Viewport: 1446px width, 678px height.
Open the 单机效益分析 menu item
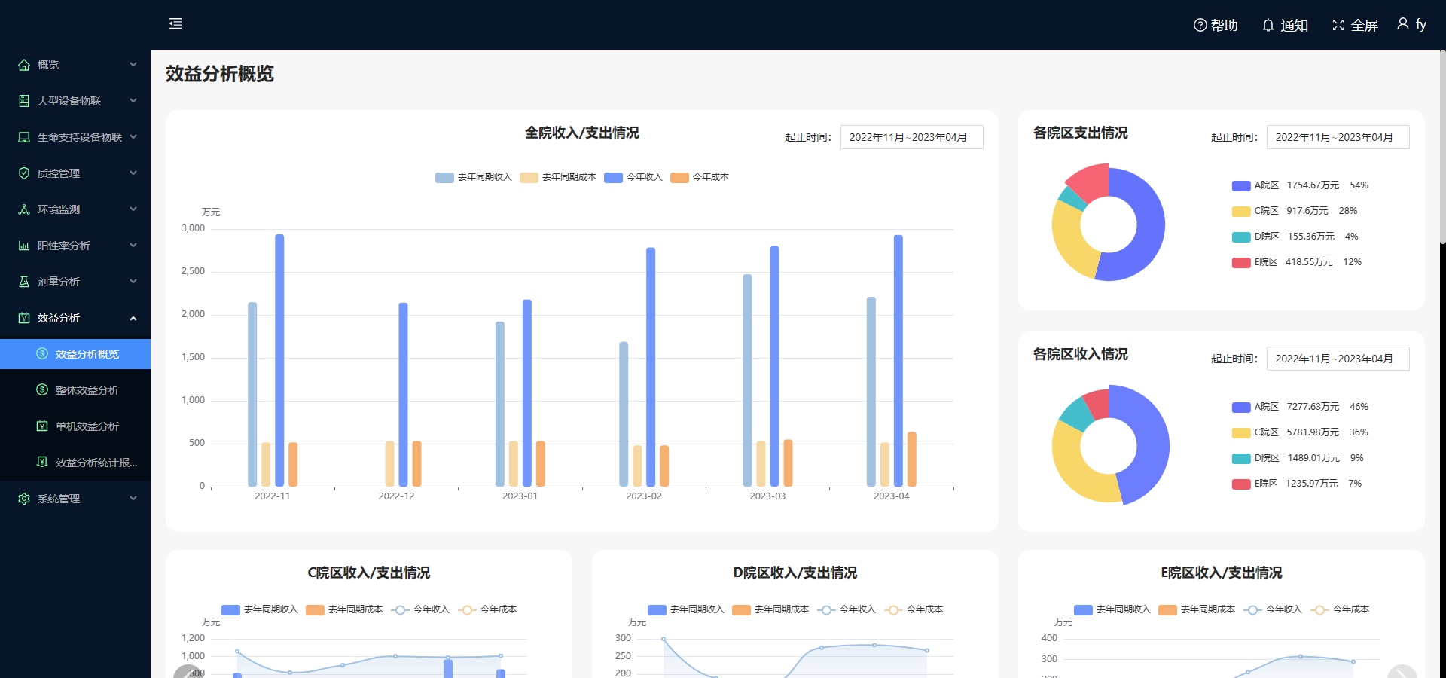click(75, 426)
